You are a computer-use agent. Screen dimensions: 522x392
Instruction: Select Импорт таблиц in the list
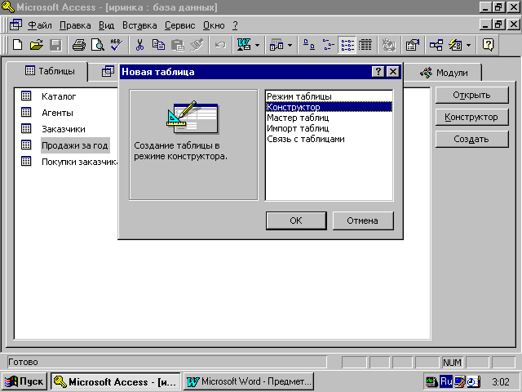pos(329,128)
